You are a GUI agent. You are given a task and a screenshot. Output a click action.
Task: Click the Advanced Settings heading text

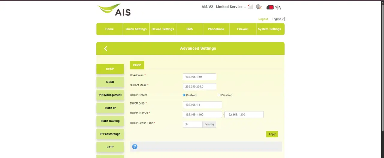[198, 48]
